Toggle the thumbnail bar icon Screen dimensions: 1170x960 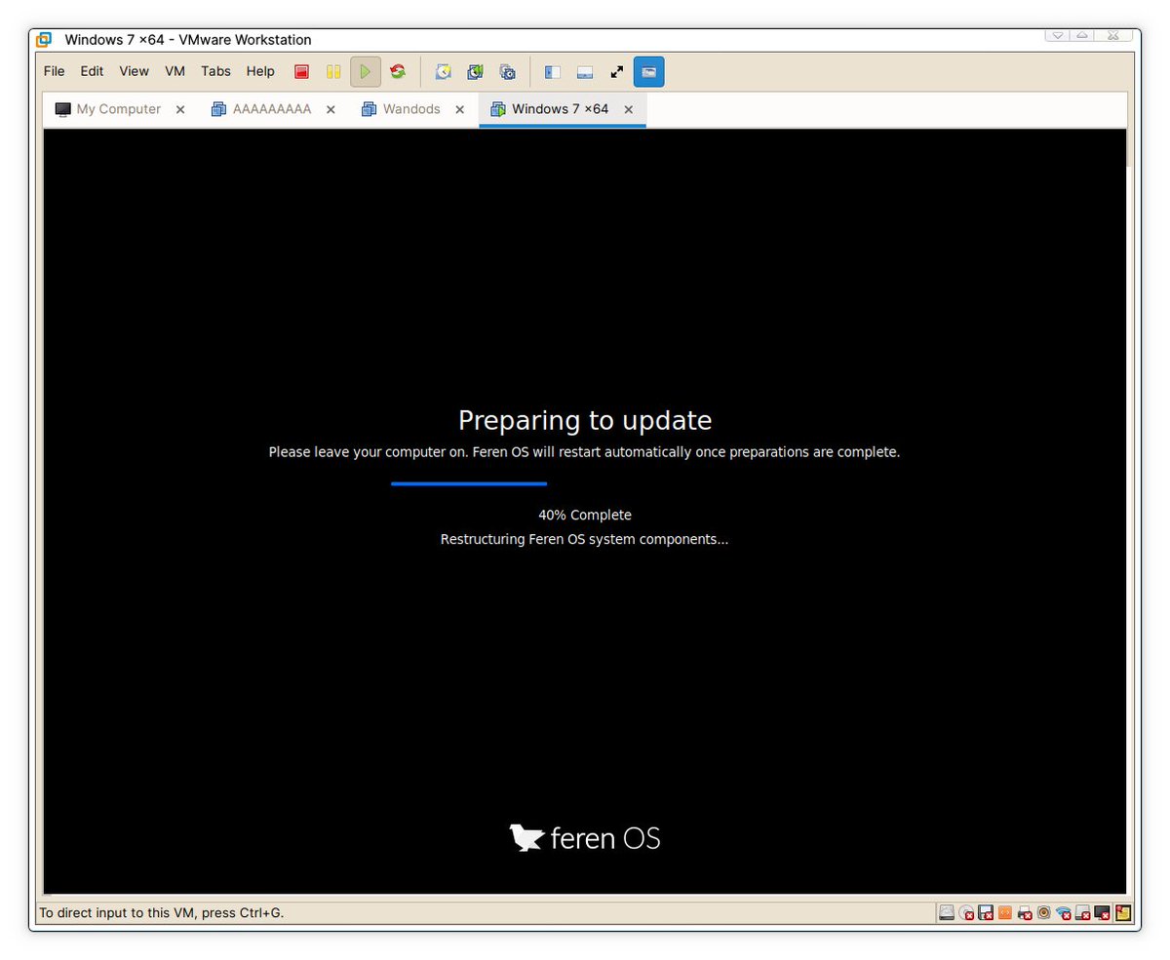585,72
